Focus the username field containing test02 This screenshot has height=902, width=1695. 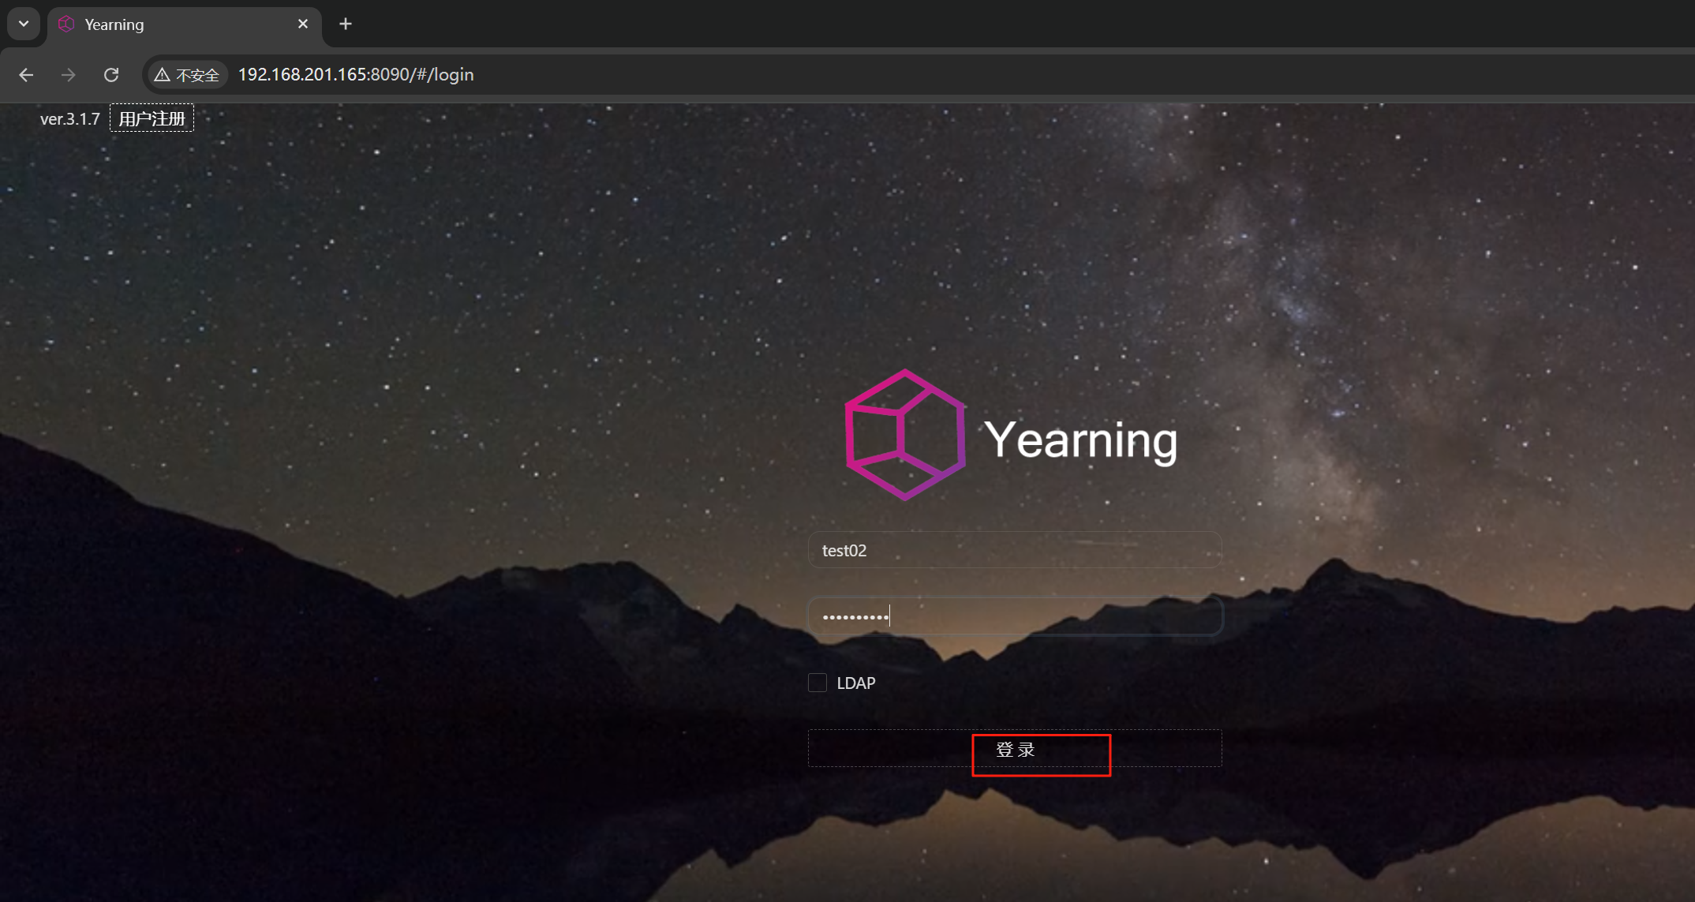click(1015, 550)
